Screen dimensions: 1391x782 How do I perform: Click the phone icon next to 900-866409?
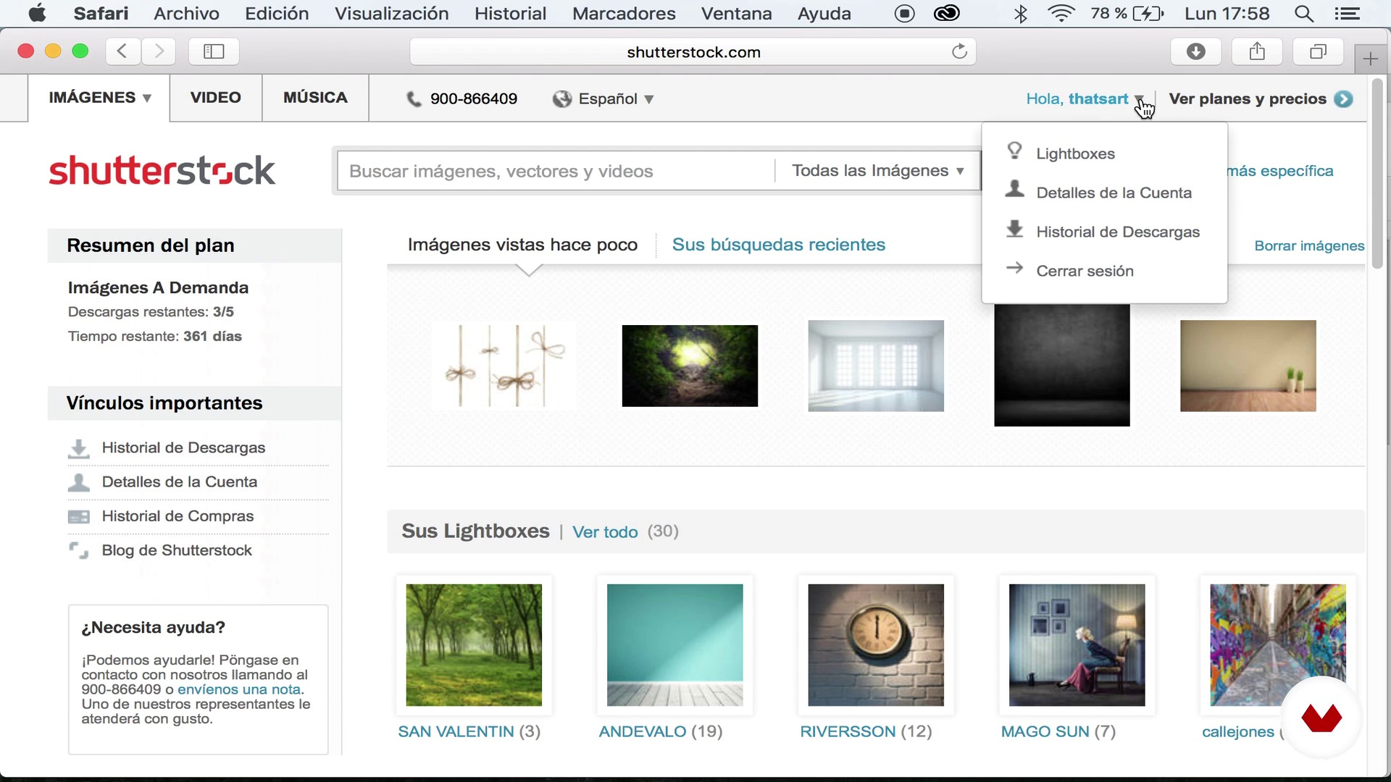(414, 99)
